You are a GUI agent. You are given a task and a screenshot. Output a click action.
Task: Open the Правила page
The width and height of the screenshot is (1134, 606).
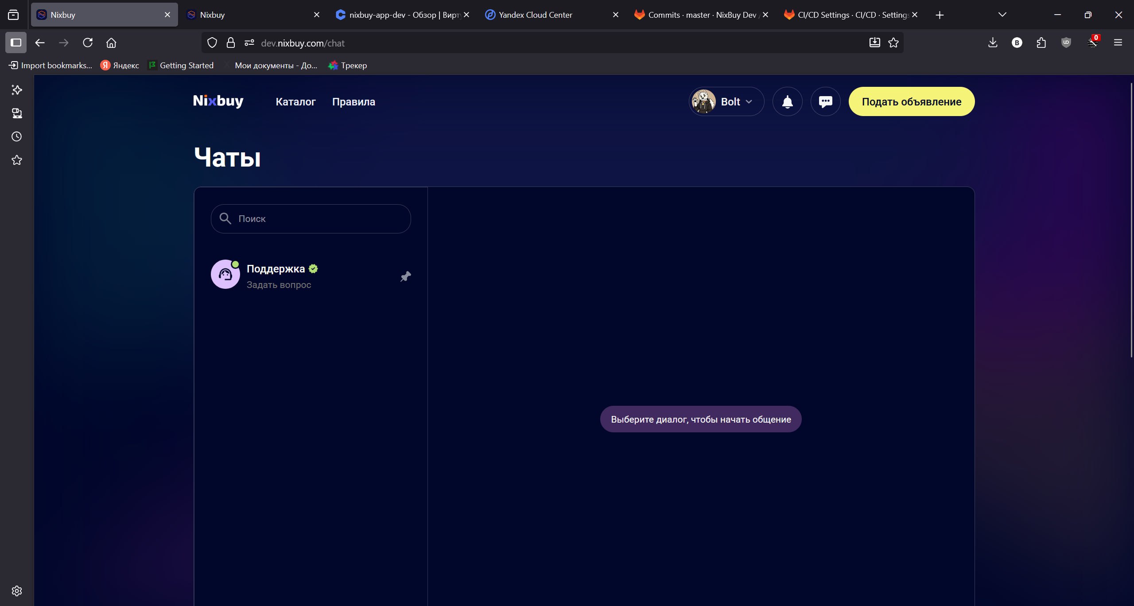pyautogui.click(x=353, y=102)
